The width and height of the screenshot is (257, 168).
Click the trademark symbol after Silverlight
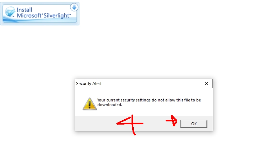tap(70, 14)
